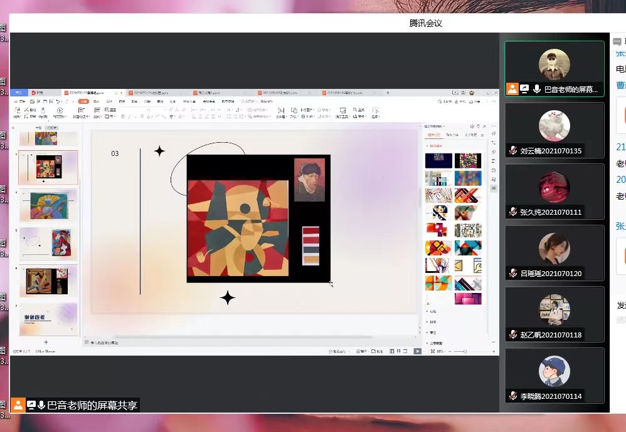Switch to slide sorter view icon in status bar

tap(399, 351)
